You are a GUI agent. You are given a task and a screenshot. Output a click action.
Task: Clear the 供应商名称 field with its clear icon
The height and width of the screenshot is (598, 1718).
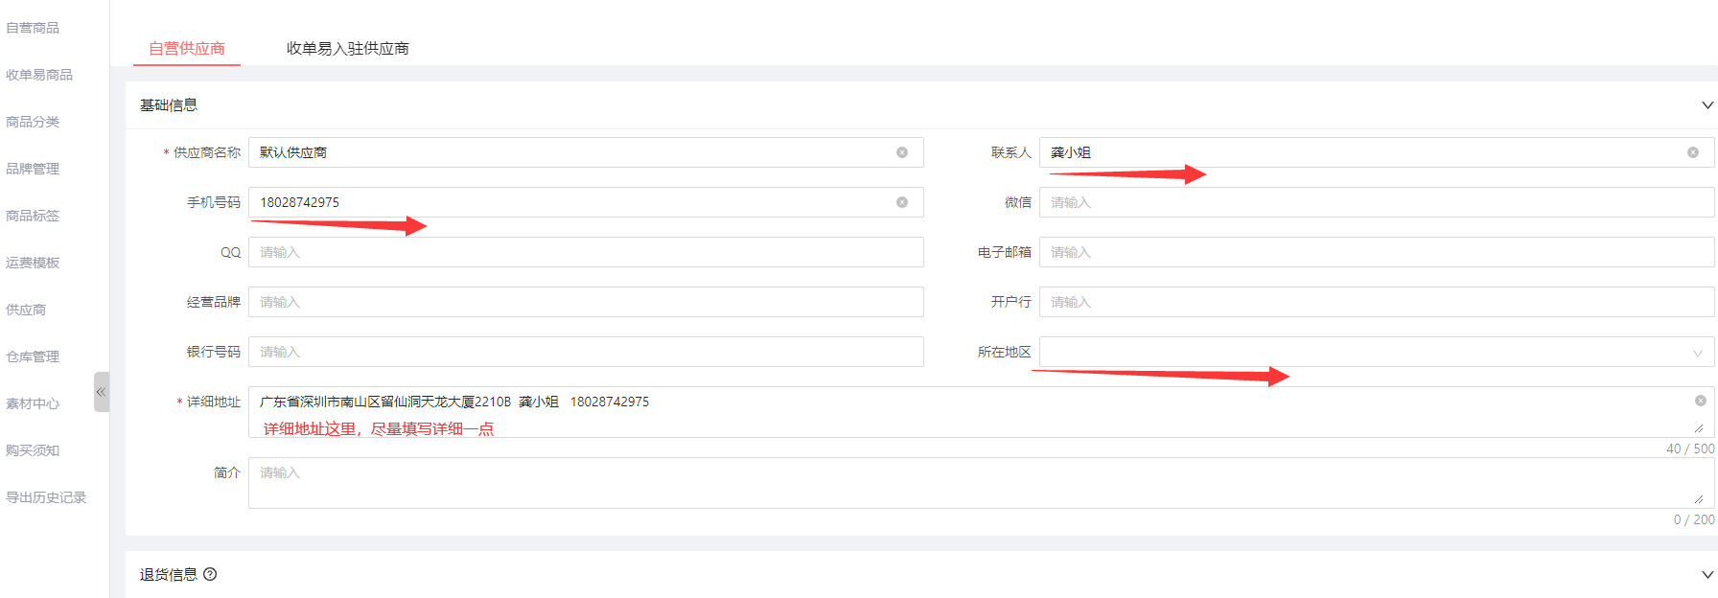click(901, 152)
